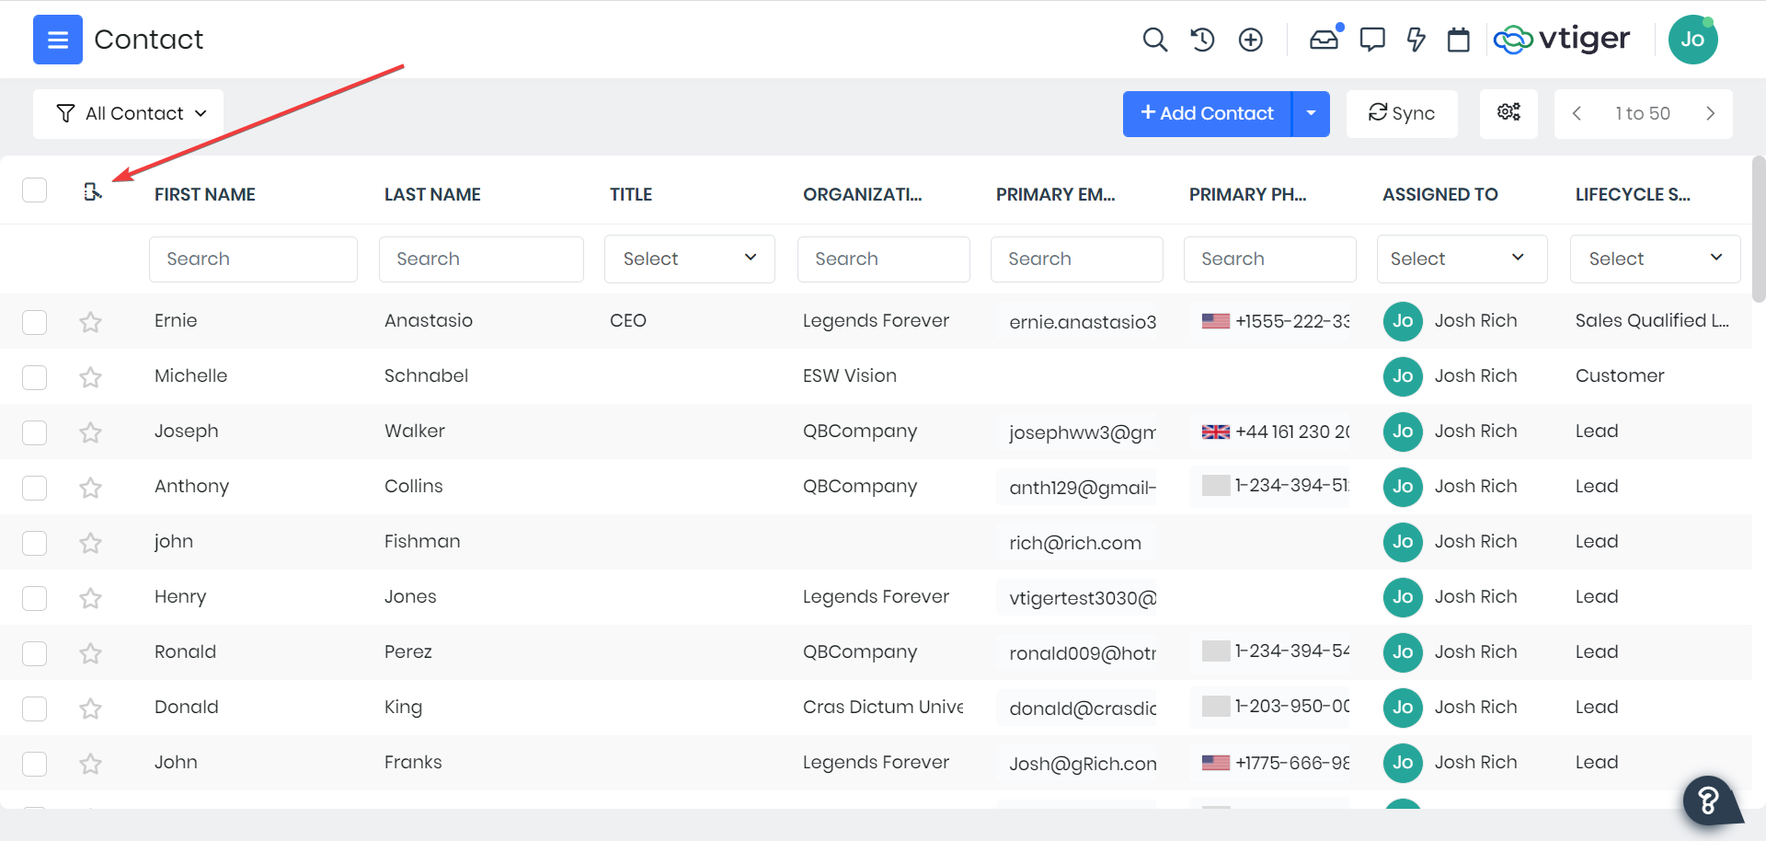This screenshot has width=1766, height=841.
Task: Open the Add Contact dropdown arrow
Action: click(x=1311, y=113)
